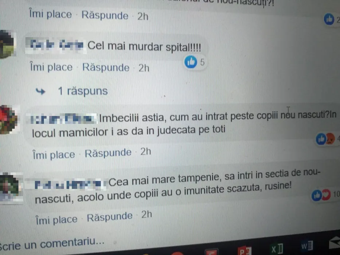Like the 'Cea mai mare tampenie' comment

(x=56, y=220)
